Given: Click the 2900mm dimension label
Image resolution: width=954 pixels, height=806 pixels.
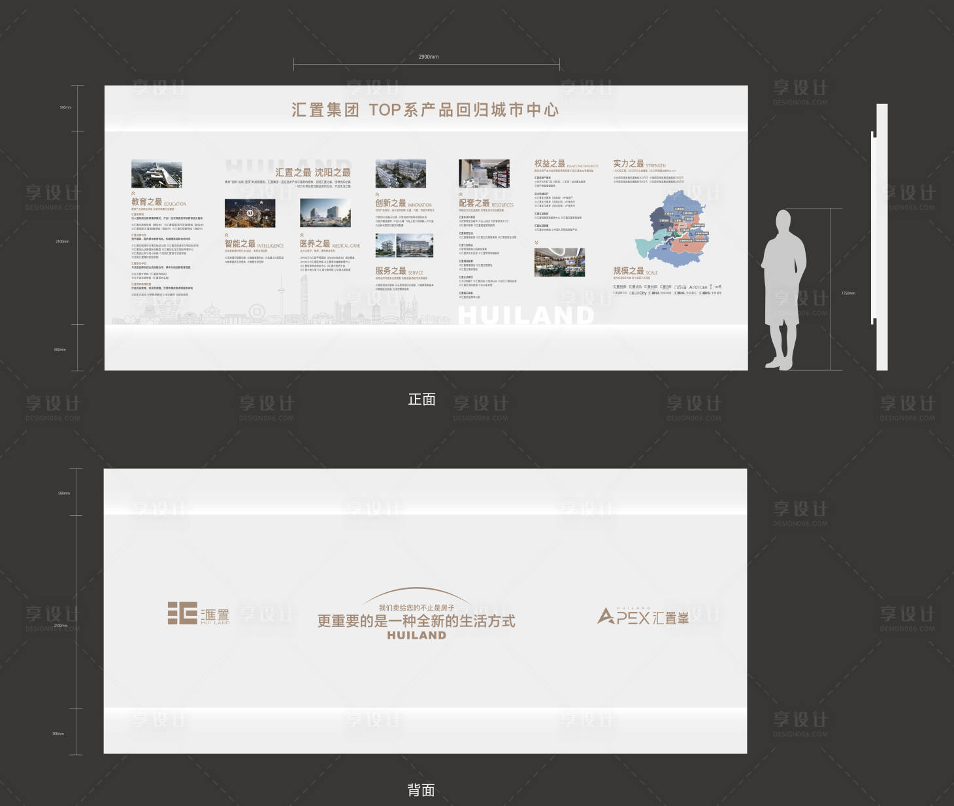Looking at the screenshot, I should pyautogui.click(x=429, y=57).
